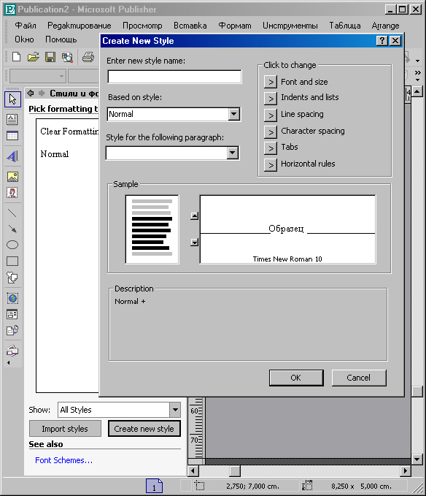Viewport: 426px width, 496px height.
Task: Select Normal in the style list
Action: (x=54, y=154)
